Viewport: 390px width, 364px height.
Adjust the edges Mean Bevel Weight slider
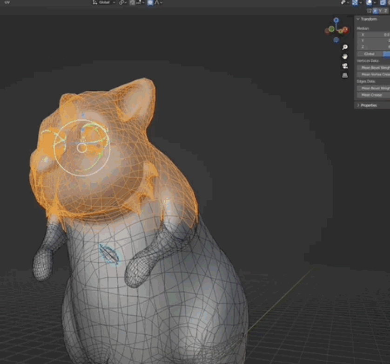(374, 88)
